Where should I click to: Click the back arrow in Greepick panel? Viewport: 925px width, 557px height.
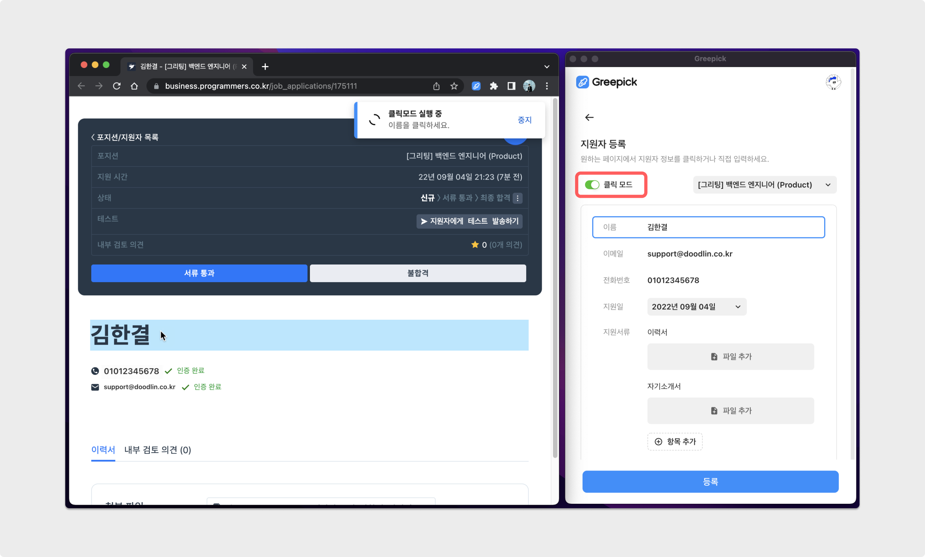coord(589,117)
